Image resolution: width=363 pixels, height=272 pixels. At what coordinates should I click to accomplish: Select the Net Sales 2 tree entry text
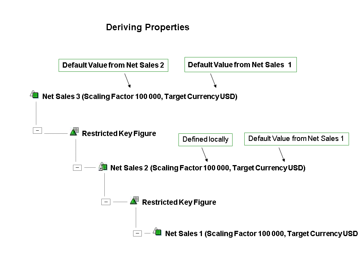(208, 168)
